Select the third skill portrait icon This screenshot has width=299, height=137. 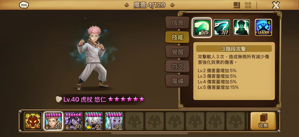[242, 27]
